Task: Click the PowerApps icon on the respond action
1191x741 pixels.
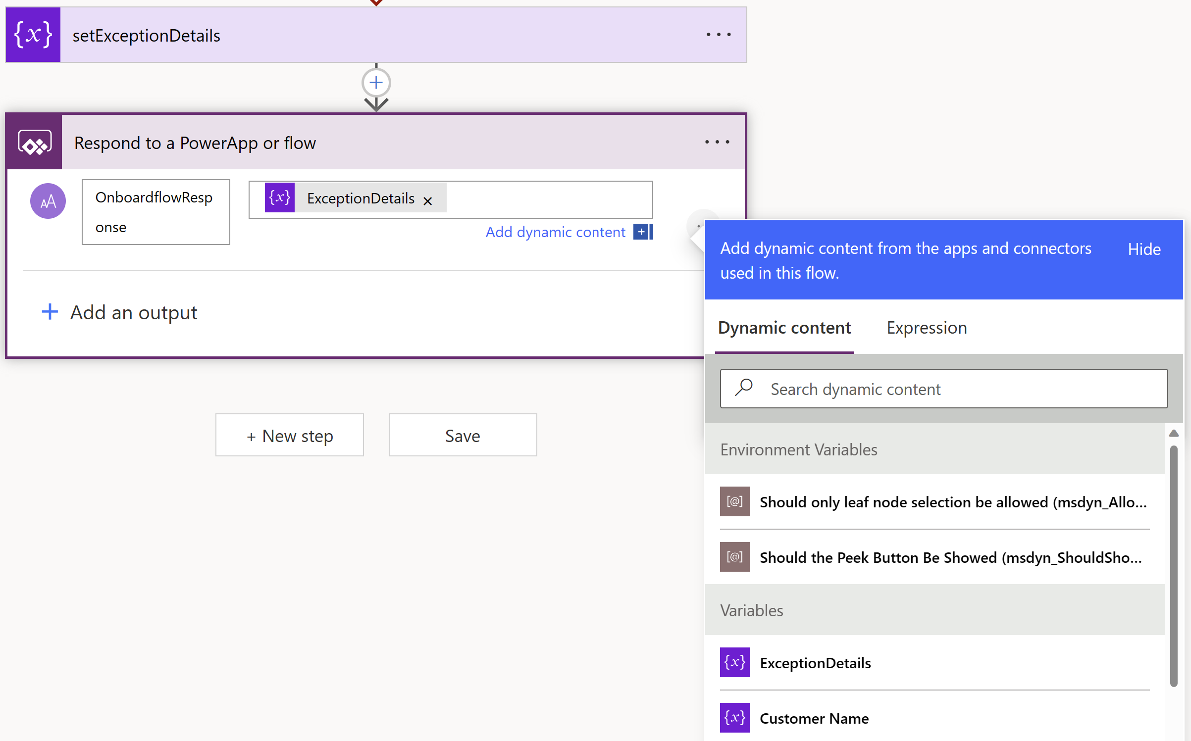Action: coord(34,143)
